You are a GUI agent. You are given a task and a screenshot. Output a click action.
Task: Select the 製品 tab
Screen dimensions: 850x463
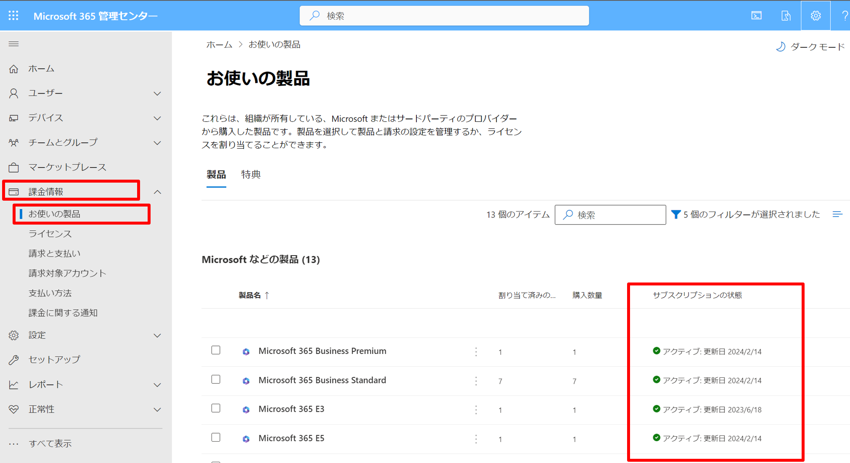[x=216, y=174]
